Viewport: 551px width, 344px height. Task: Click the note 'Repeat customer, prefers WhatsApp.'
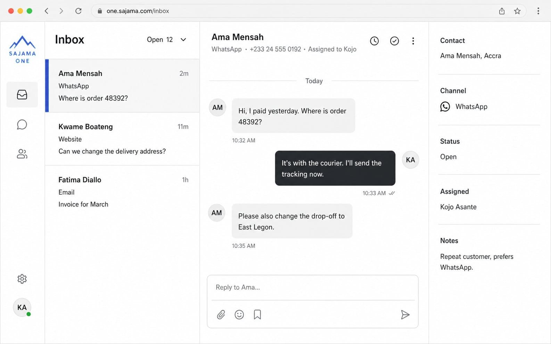(x=477, y=262)
